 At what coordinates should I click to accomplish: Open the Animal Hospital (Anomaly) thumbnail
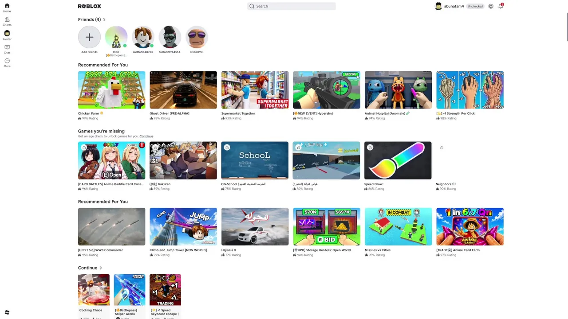pos(398,90)
